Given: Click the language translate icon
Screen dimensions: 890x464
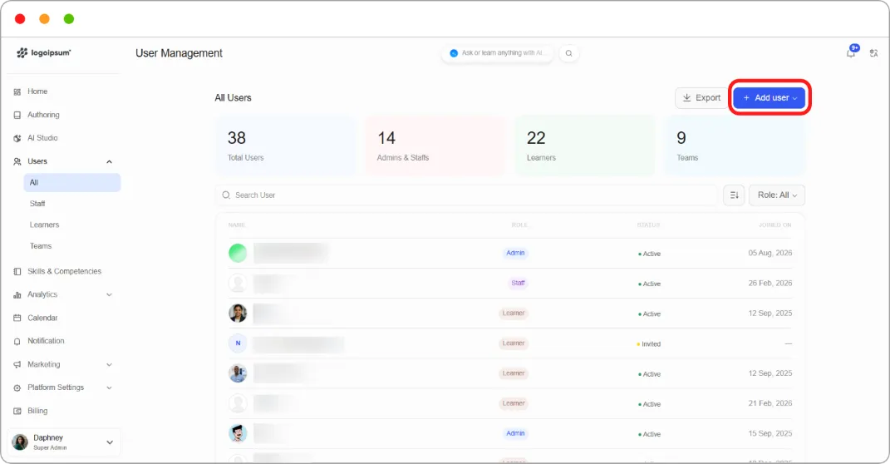Looking at the screenshot, I should (873, 53).
